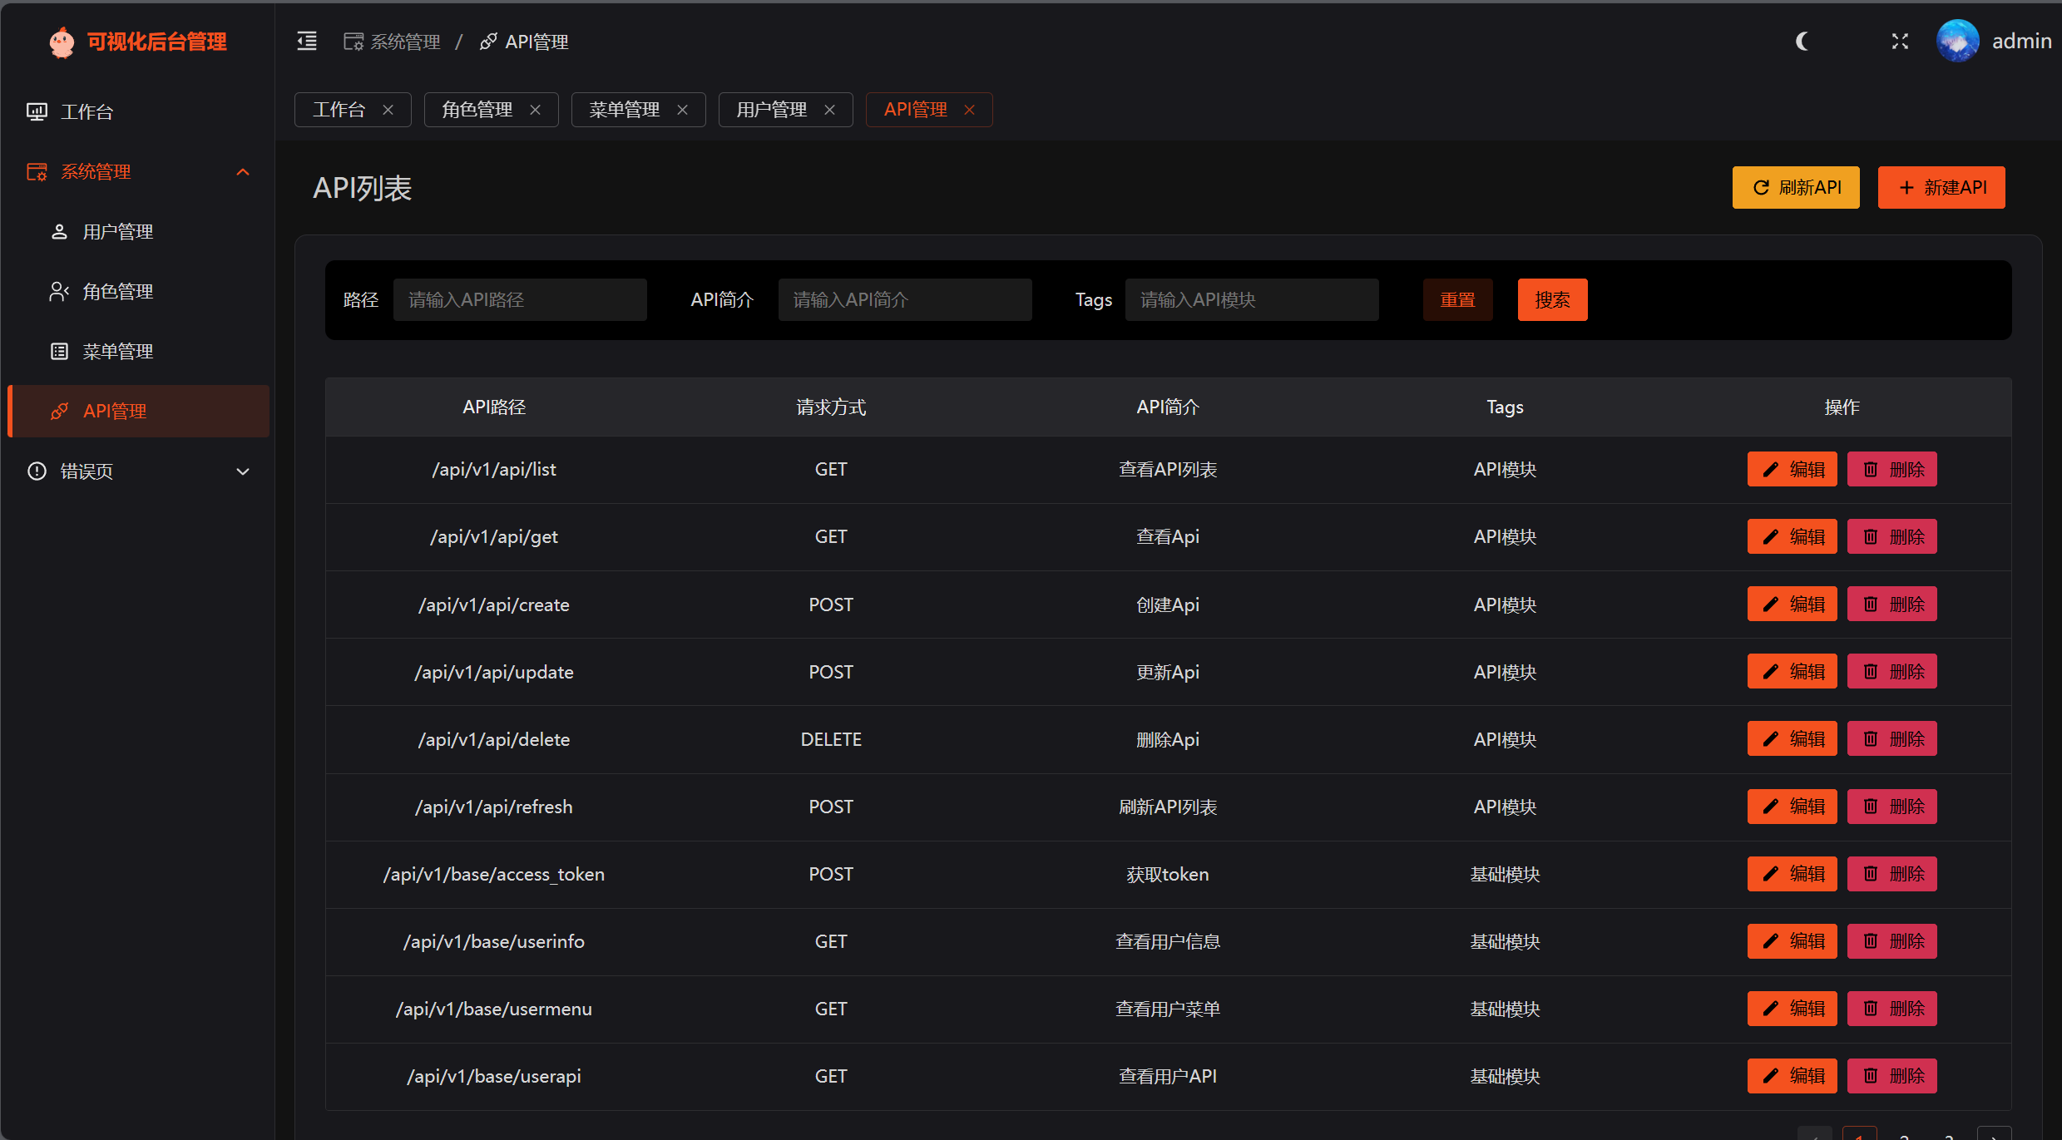Click the 刷新API列表 description cell
This screenshot has width=2062, height=1140.
(x=1168, y=807)
